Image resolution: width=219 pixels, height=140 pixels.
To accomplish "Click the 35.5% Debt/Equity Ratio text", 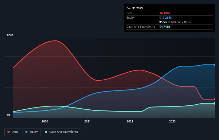I will point(175,22).
